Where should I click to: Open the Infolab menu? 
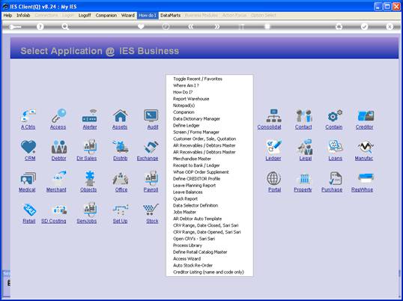tap(23, 16)
